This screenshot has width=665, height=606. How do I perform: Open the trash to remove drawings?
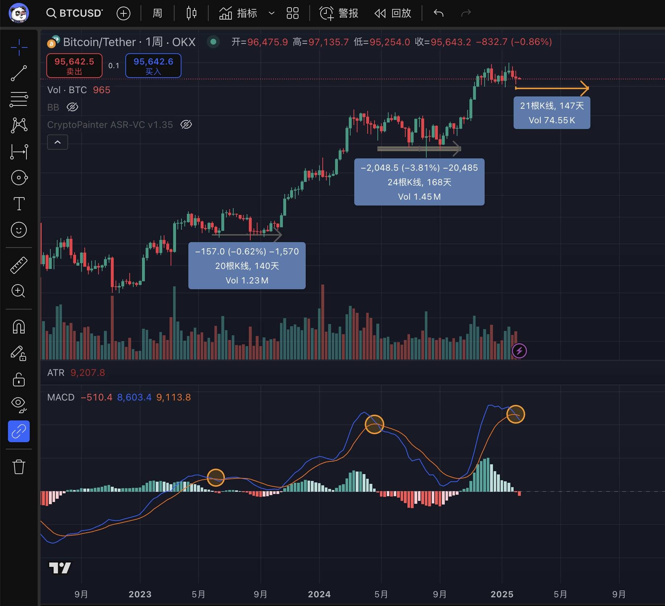pos(19,468)
